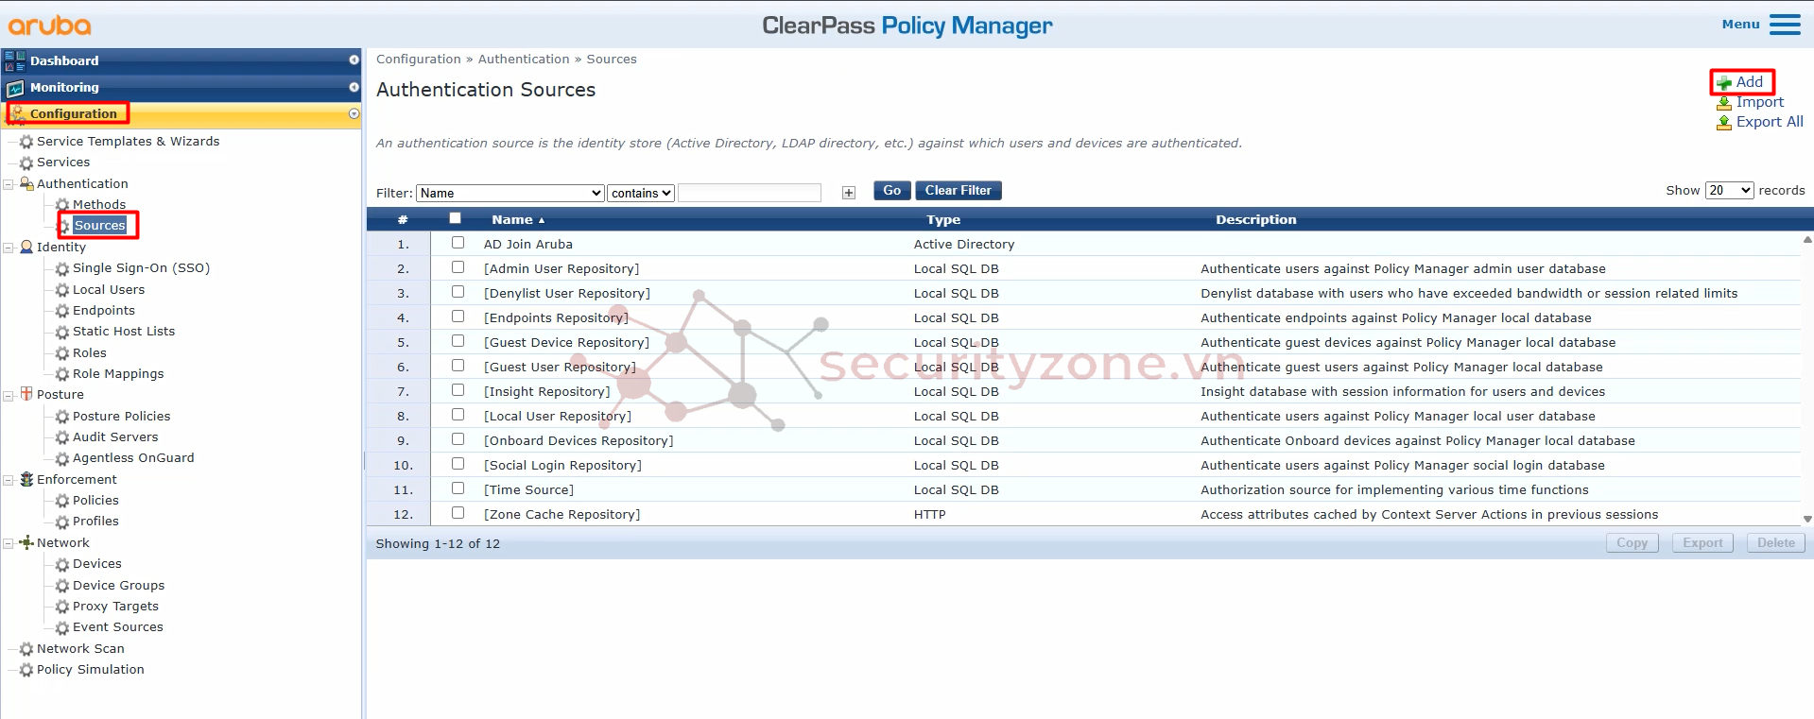Check the [Zone Cache Repository] checkbox
The height and width of the screenshot is (719, 1814).
tap(458, 513)
